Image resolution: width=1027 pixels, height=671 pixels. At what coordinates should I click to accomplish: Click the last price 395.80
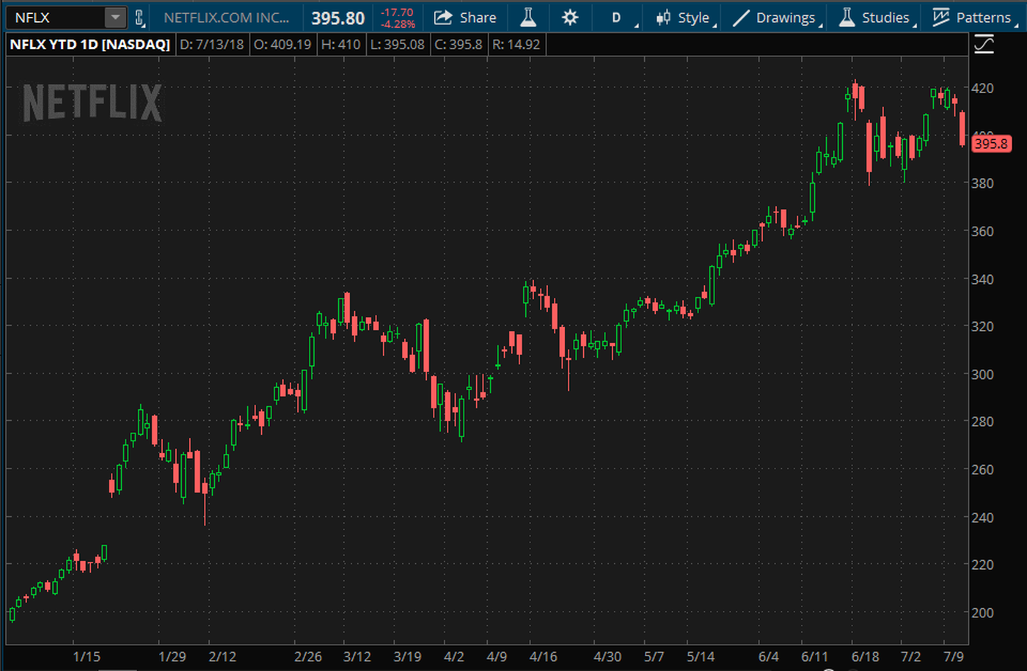(x=337, y=18)
